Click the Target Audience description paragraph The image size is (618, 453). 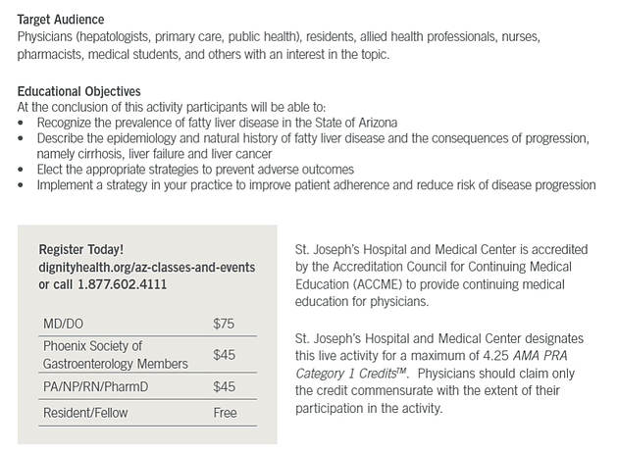pyautogui.click(x=279, y=45)
